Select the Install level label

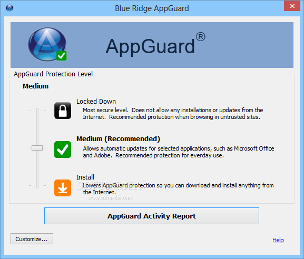coord(85,177)
